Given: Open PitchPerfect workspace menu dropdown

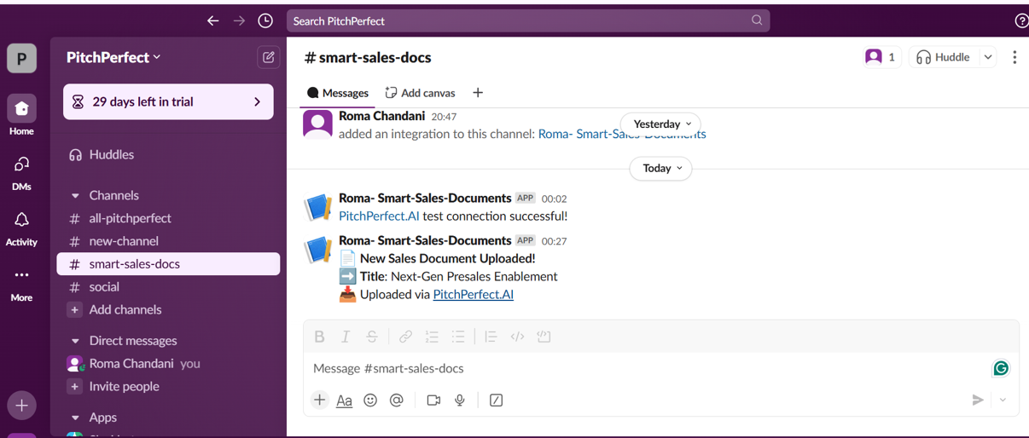Looking at the screenshot, I should (x=113, y=57).
